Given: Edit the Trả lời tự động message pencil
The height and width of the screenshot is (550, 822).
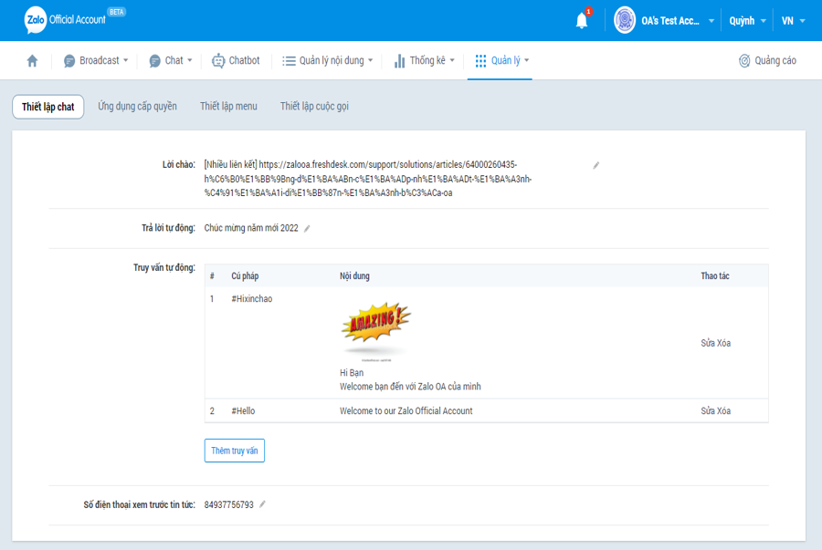Looking at the screenshot, I should pyautogui.click(x=308, y=229).
